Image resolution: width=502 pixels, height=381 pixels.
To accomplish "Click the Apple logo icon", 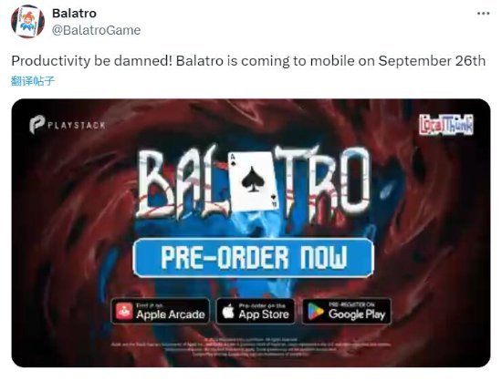I will tap(228, 312).
